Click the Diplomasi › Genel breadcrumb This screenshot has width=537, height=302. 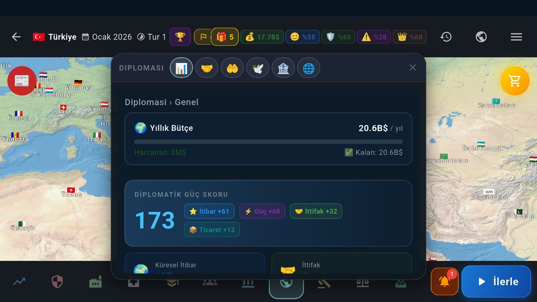(x=162, y=102)
